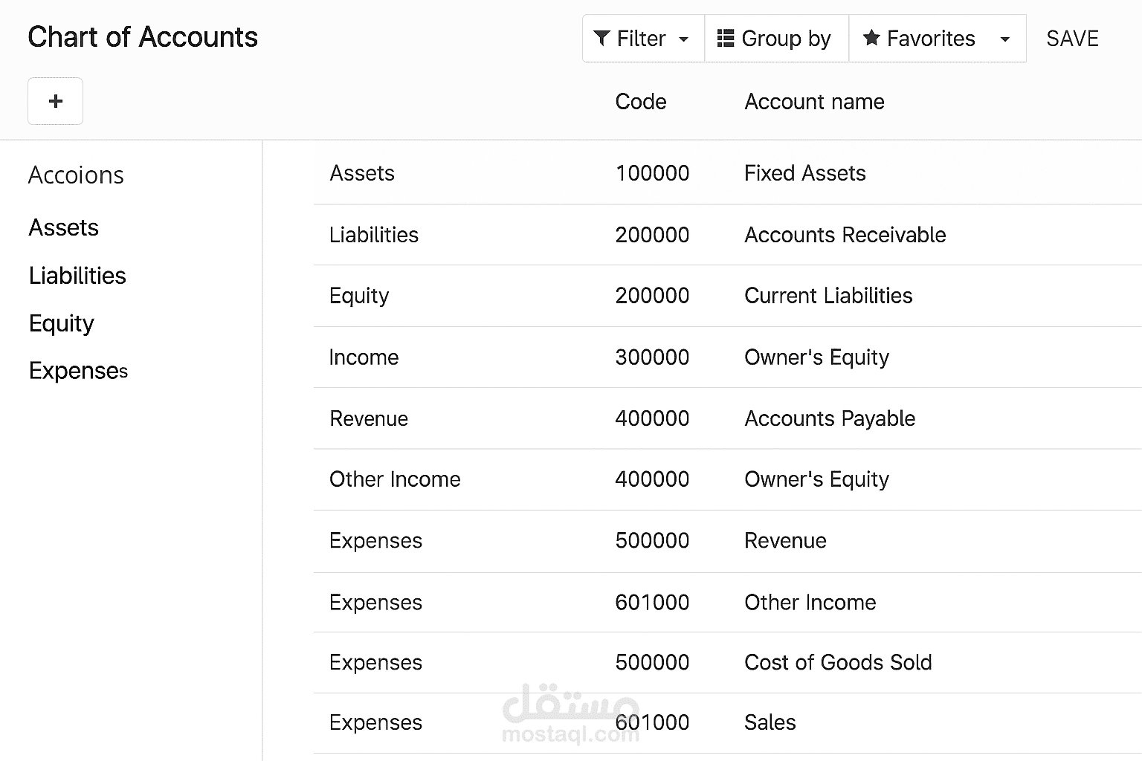
Task: Click the Income type cell
Action: point(364,357)
